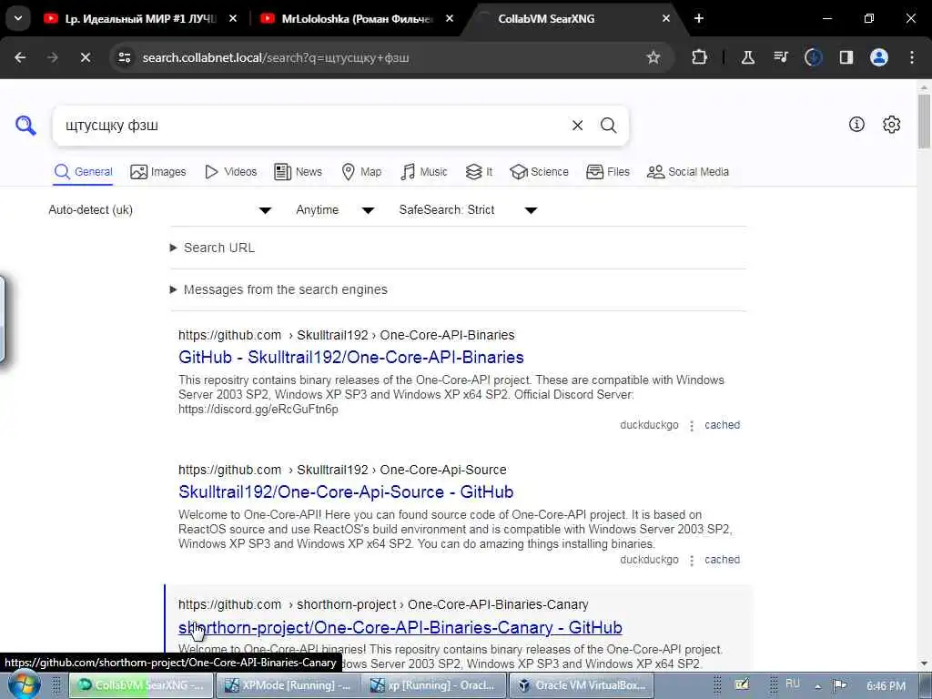Switch to the News category

coord(298,172)
